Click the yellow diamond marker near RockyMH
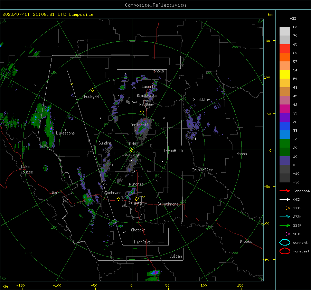311x290 pixels. coord(92,90)
